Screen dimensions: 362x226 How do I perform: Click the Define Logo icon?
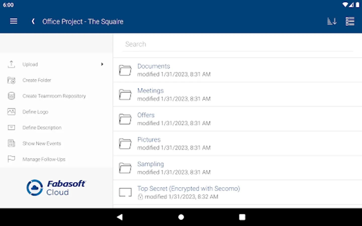[x=11, y=112]
